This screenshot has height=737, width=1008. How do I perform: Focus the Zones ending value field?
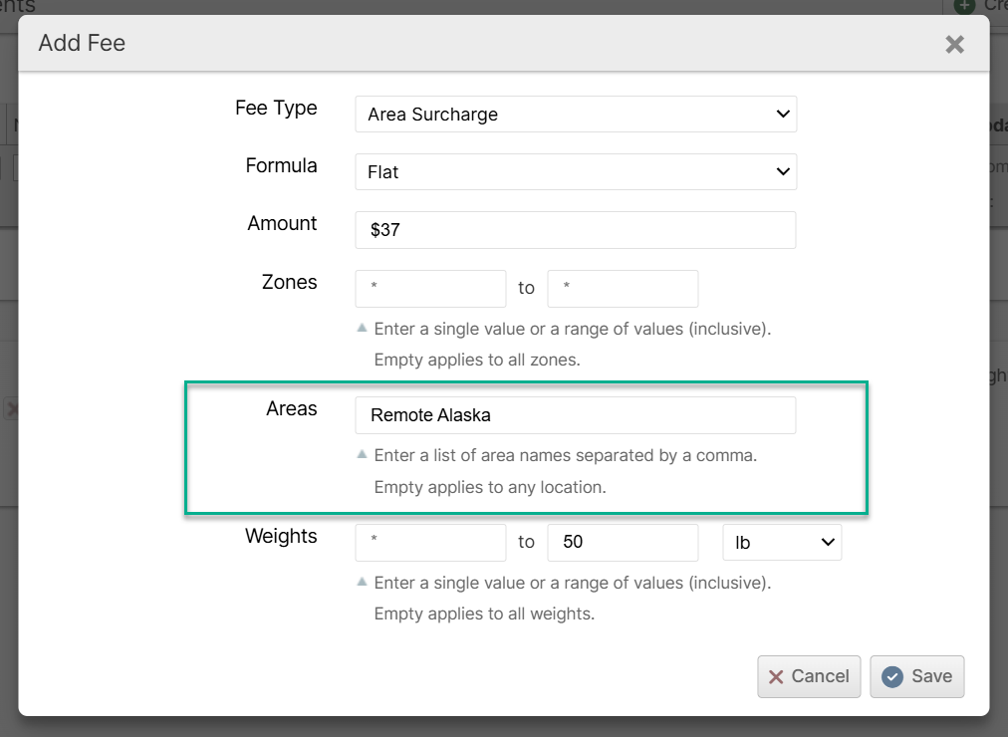pyautogui.click(x=623, y=289)
